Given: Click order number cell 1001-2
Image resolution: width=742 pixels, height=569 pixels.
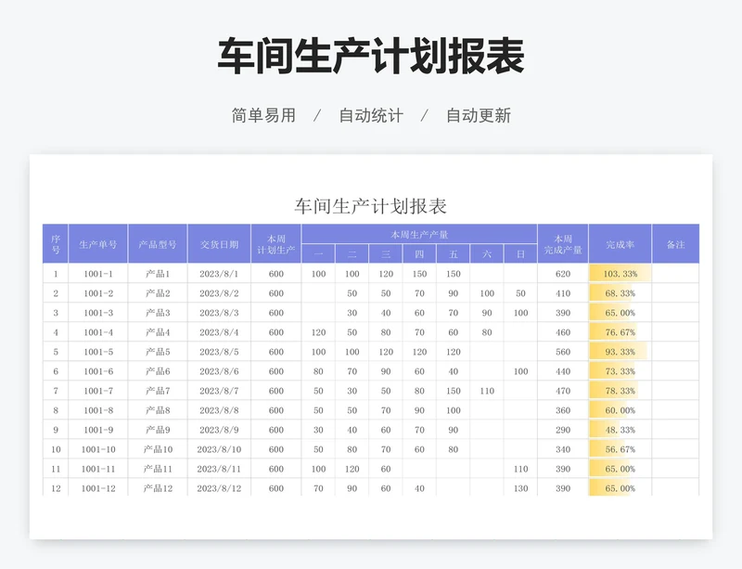Looking at the screenshot, I should coord(98,293).
